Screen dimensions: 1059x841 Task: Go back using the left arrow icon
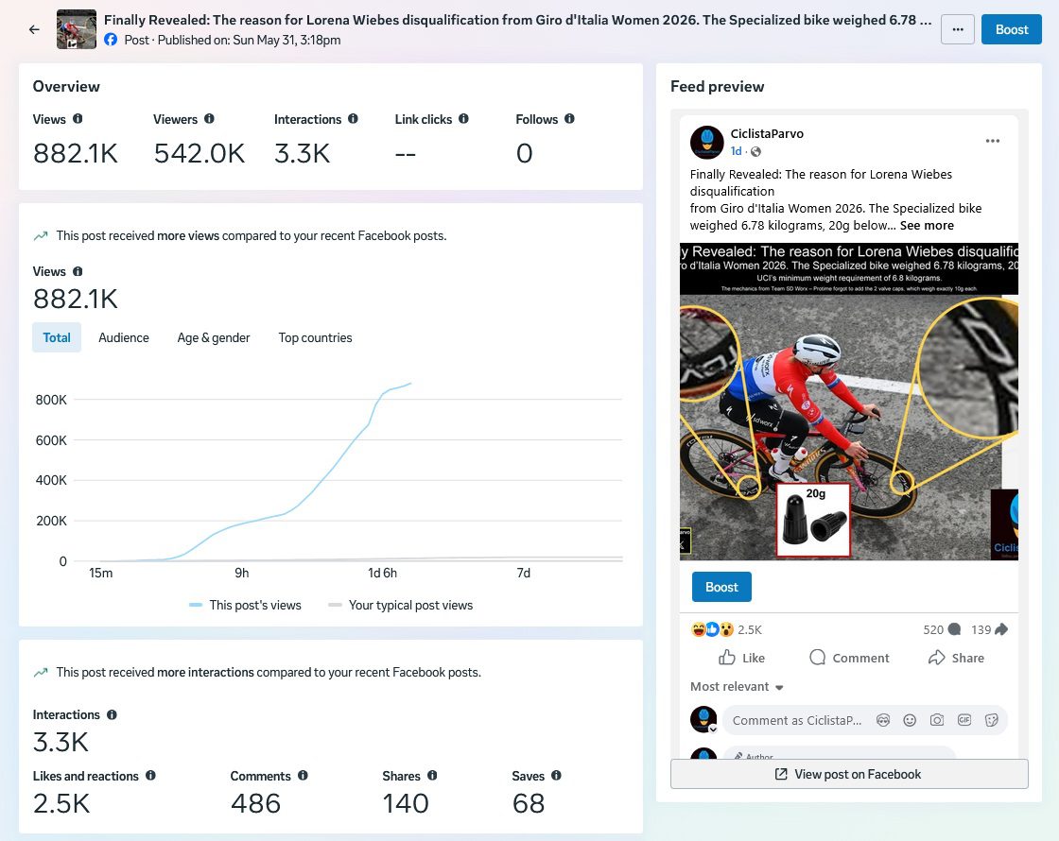[x=34, y=29]
